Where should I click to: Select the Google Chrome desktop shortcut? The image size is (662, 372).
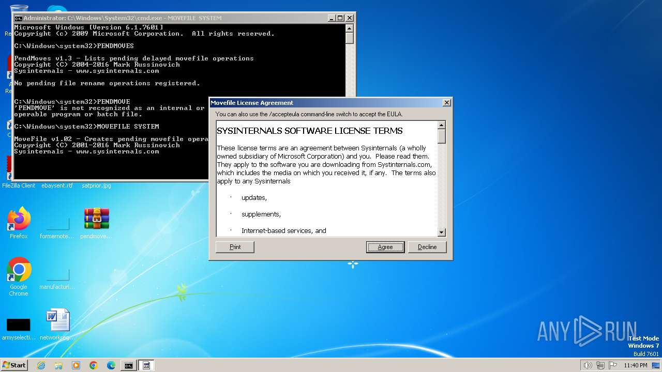point(19,277)
